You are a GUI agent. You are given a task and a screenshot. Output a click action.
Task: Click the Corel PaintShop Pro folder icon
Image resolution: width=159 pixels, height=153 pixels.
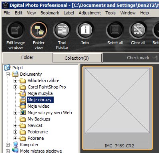[23, 87]
